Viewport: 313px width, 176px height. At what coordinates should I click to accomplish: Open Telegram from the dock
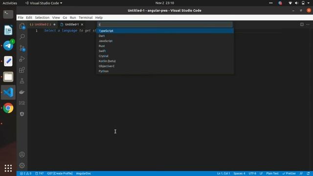[8, 45]
